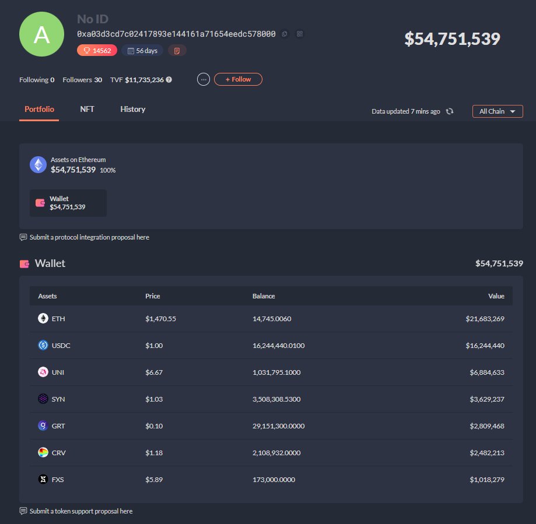Image resolution: width=536 pixels, height=524 pixels.
Task: Click the green profile avatar
Action: coord(41,34)
